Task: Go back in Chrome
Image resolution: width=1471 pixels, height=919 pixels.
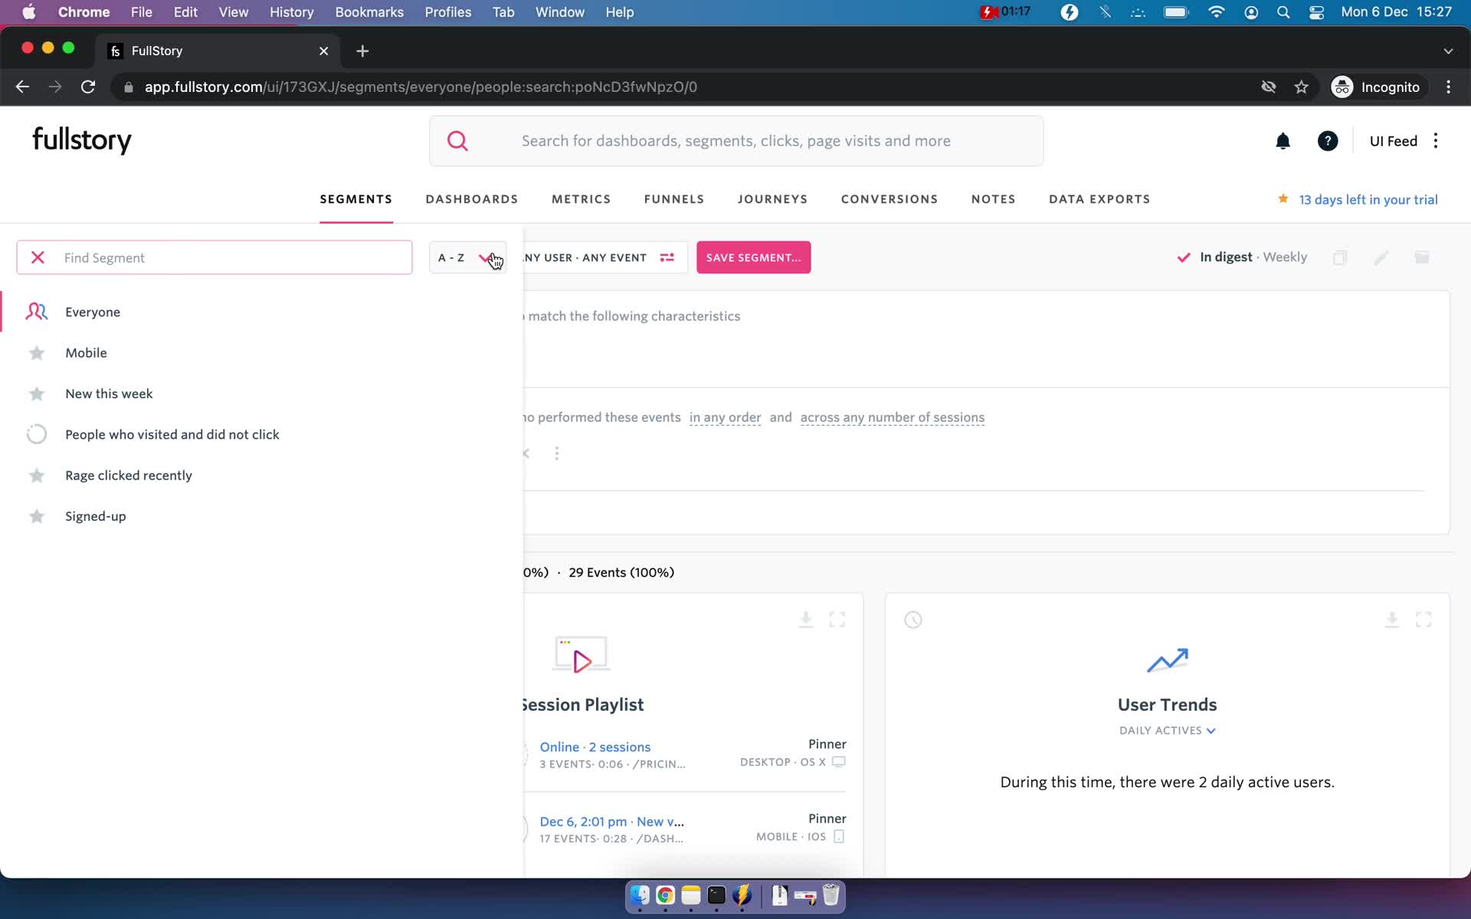Action: click(x=22, y=87)
